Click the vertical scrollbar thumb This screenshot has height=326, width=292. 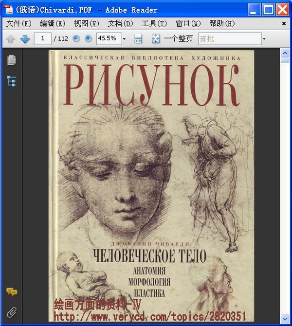tap(285, 60)
